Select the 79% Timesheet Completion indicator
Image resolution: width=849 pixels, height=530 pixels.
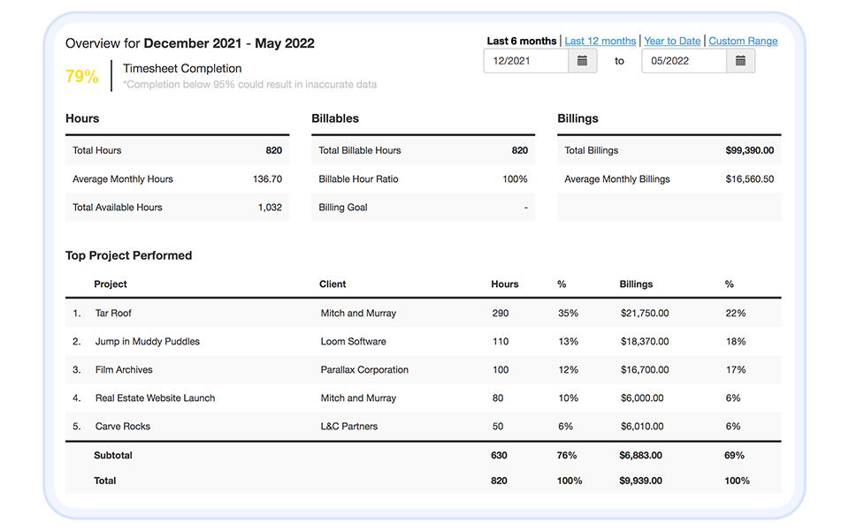[81, 77]
